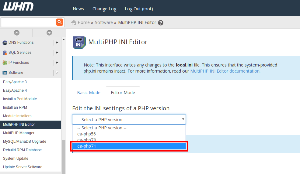Open the help question mark icon
The image size is (300, 174).
pyautogui.click(x=161, y=23)
